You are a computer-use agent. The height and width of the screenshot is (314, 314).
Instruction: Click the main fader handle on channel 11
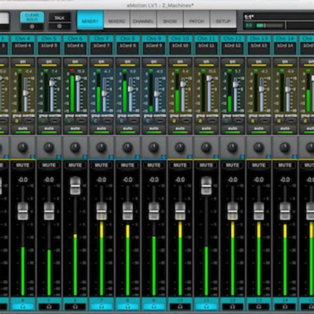[206, 185]
